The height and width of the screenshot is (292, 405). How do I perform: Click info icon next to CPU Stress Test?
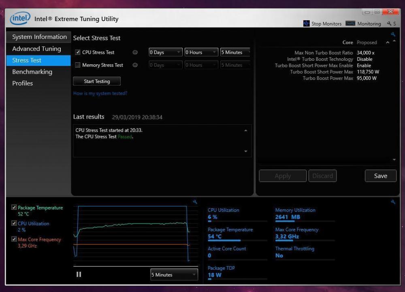135,53
